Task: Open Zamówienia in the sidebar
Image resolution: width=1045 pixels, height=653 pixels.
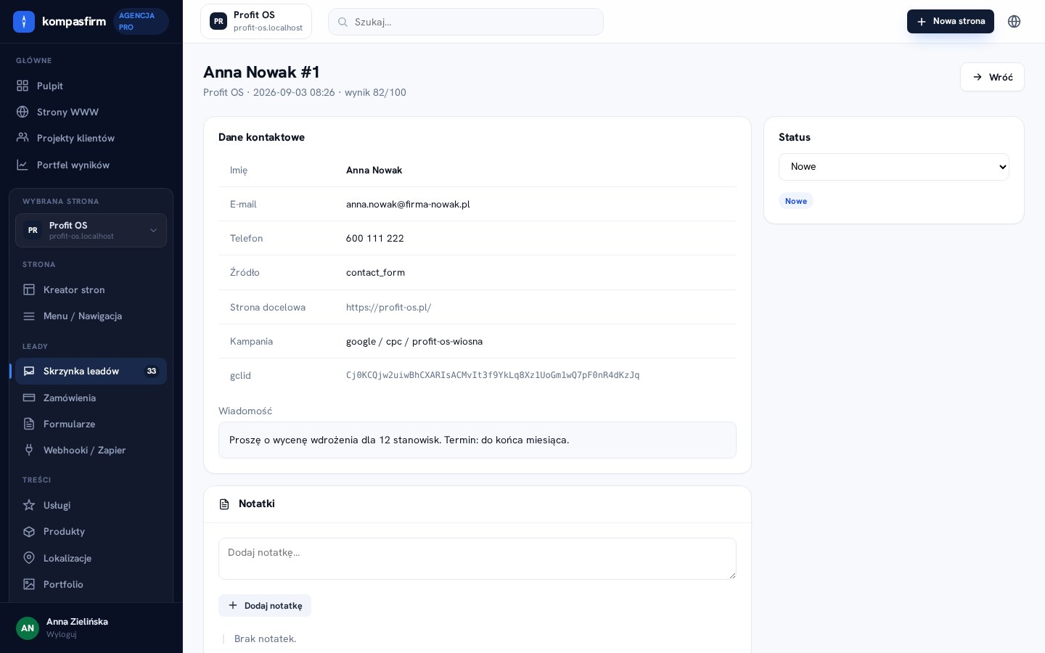Action: tap(91, 398)
